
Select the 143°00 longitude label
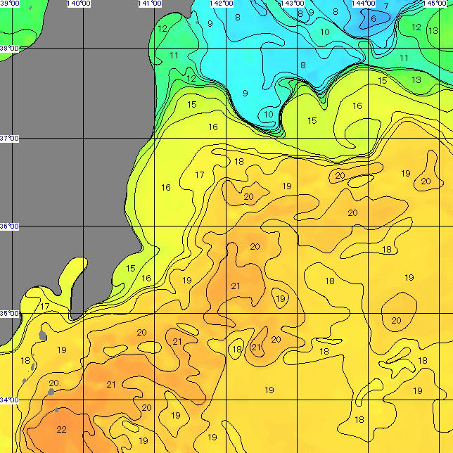pyautogui.click(x=292, y=4)
